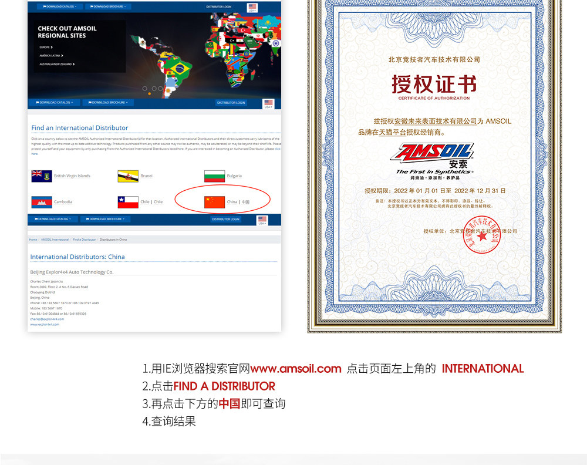Click the circled China flag icon
The image size is (587, 465).
214,202
